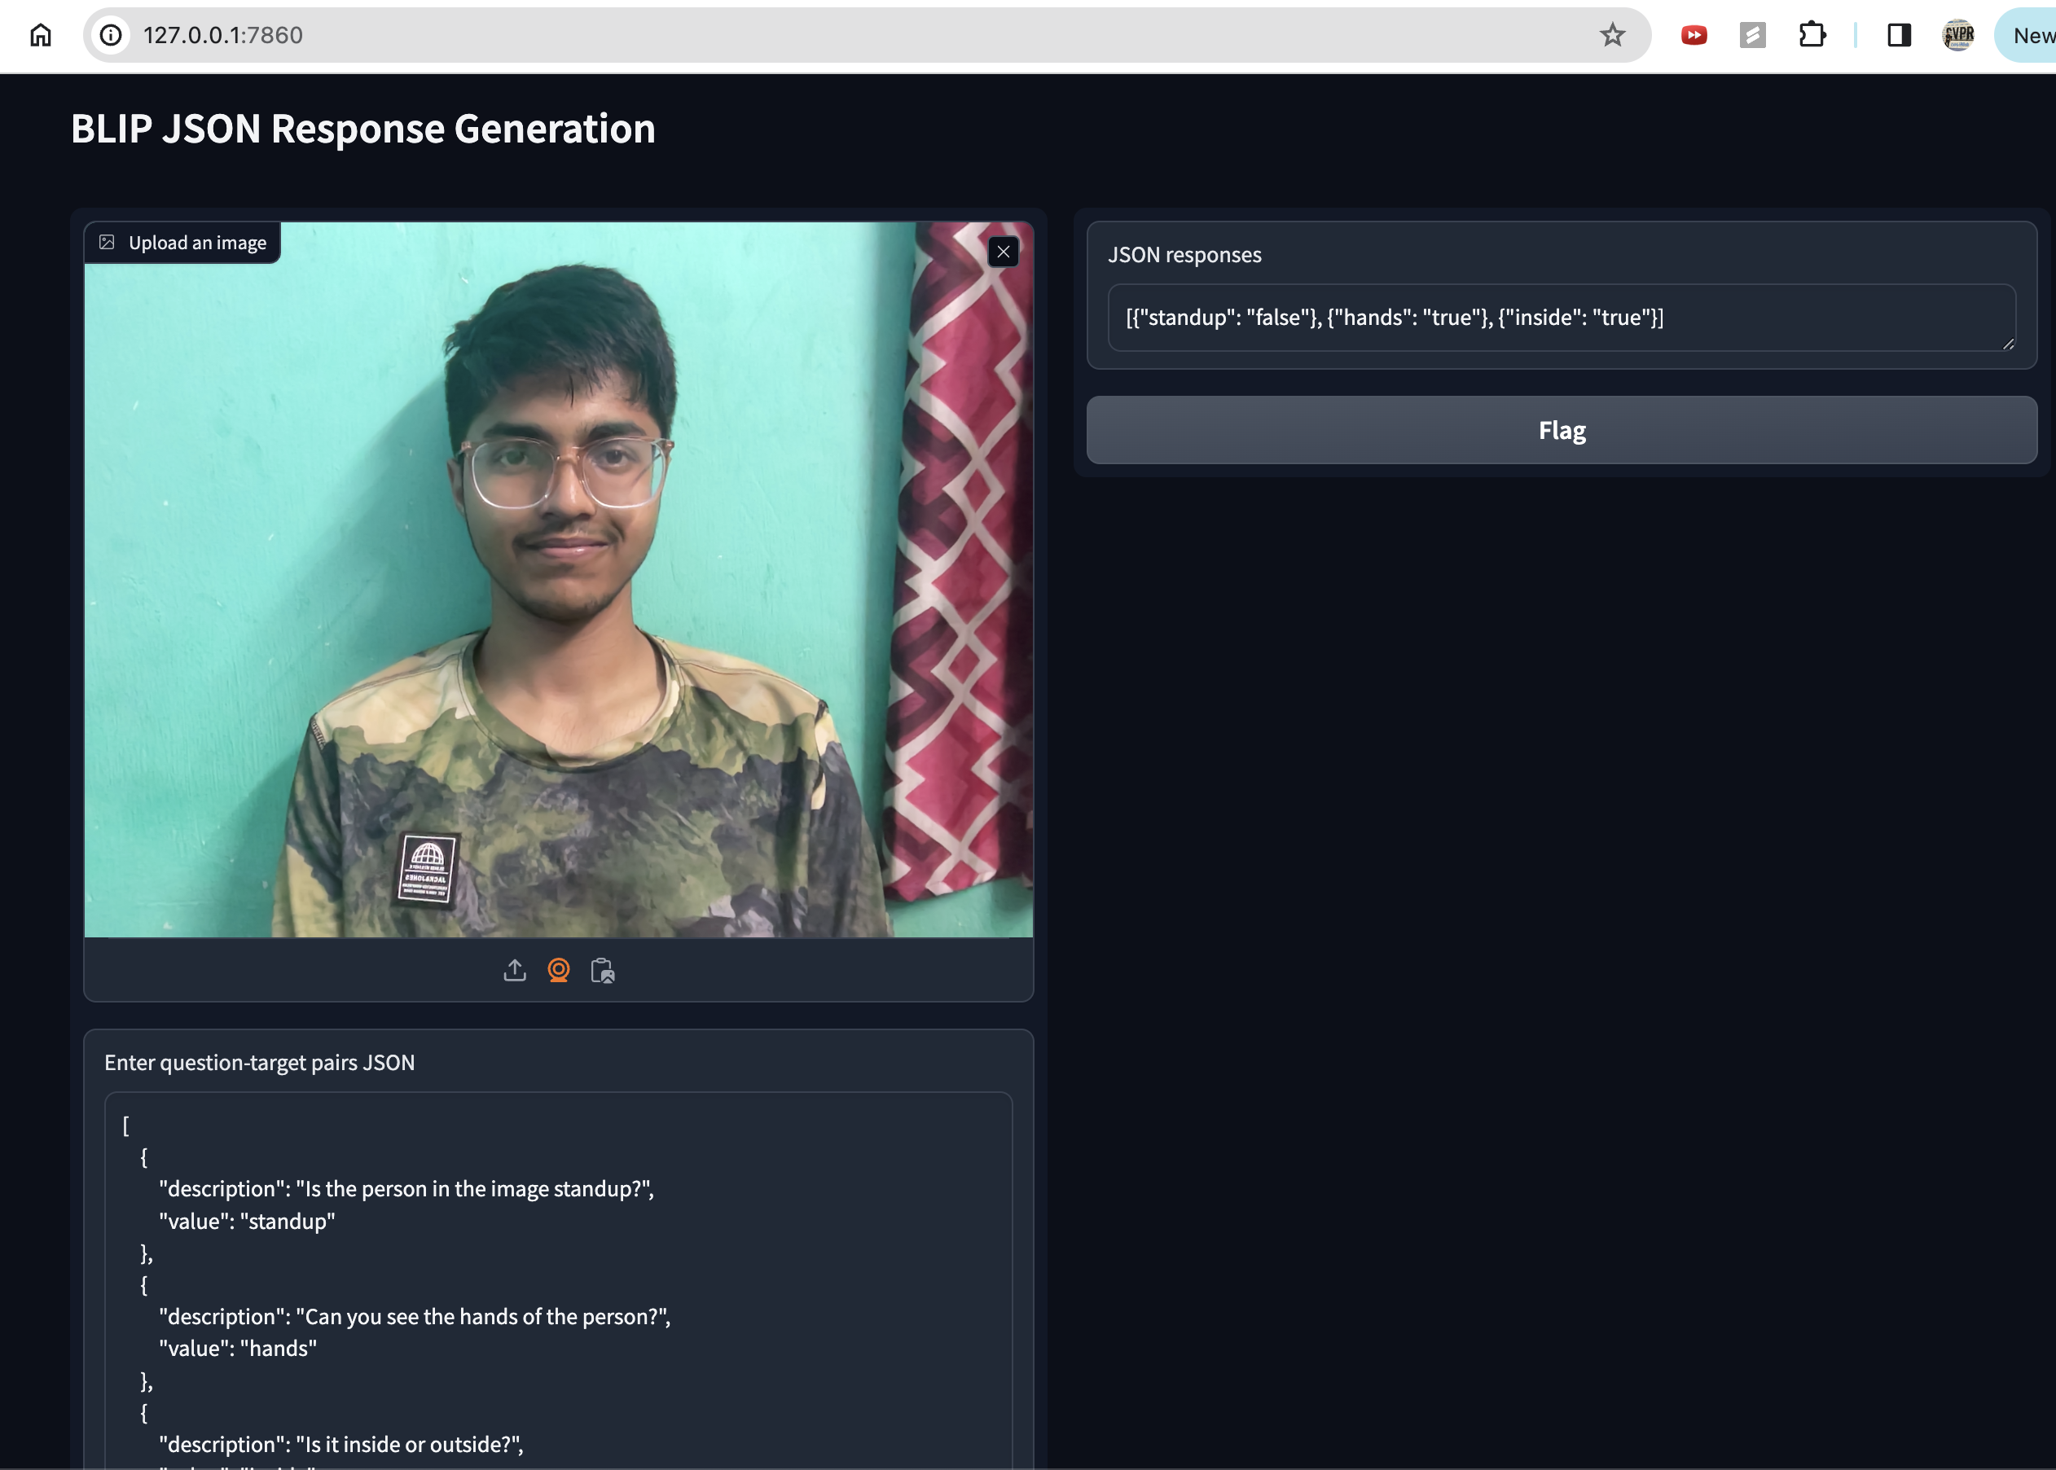Click the paste-from-clipboard icon under the image
Image resolution: width=2056 pixels, height=1470 pixels.
(x=602, y=970)
